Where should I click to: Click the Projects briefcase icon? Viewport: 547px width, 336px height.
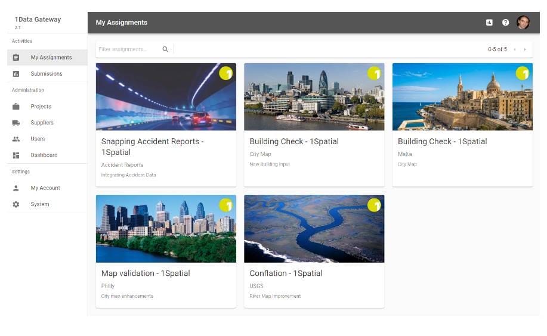tap(16, 106)
